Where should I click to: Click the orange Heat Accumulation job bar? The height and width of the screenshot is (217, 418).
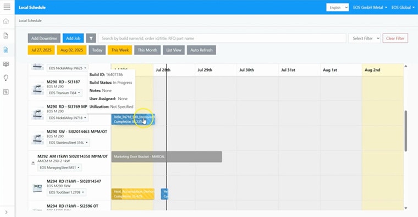tap(133, 194)
